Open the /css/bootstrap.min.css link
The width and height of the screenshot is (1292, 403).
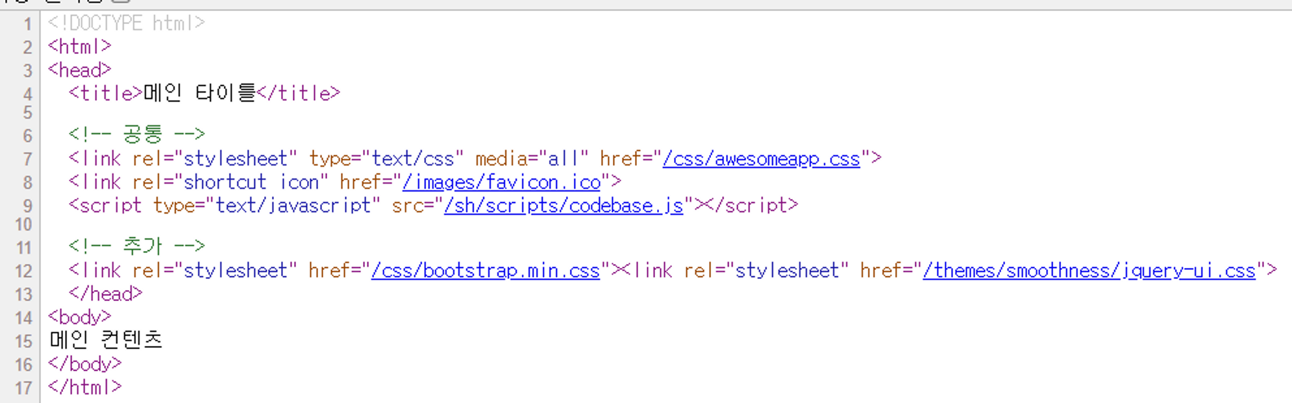pyautogui.click(x=486, y=271)
